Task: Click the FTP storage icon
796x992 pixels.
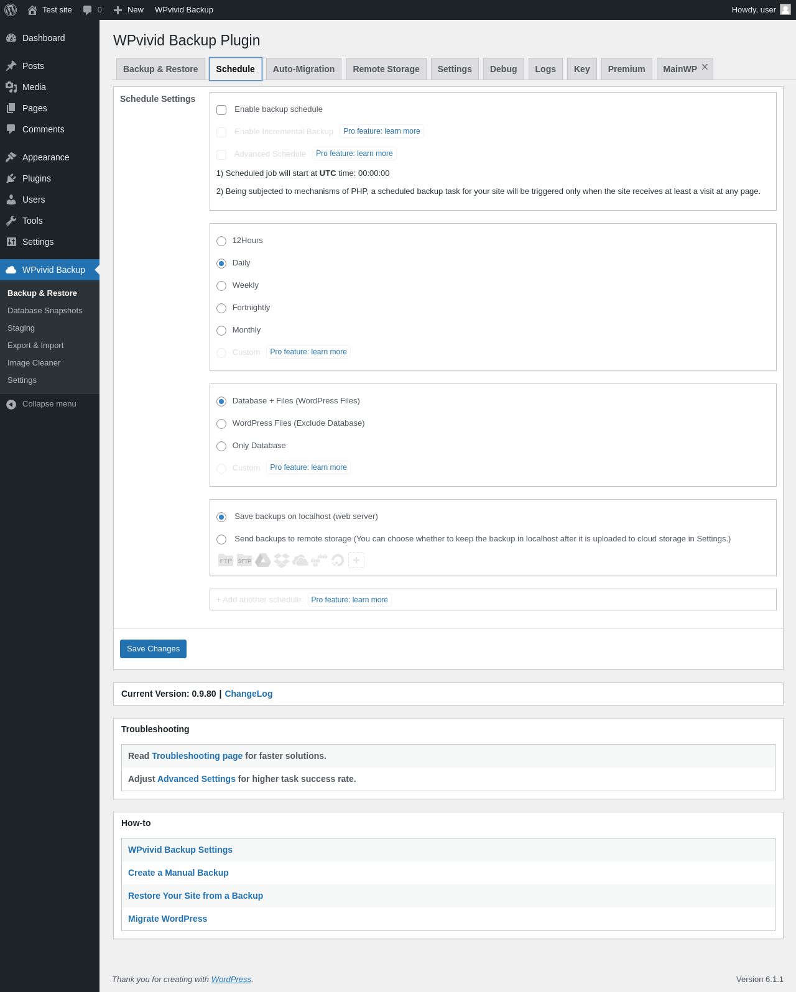Action: [225, 561]
